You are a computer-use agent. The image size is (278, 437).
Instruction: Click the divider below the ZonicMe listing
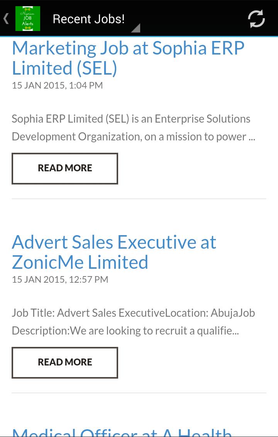tap(139, 393)
